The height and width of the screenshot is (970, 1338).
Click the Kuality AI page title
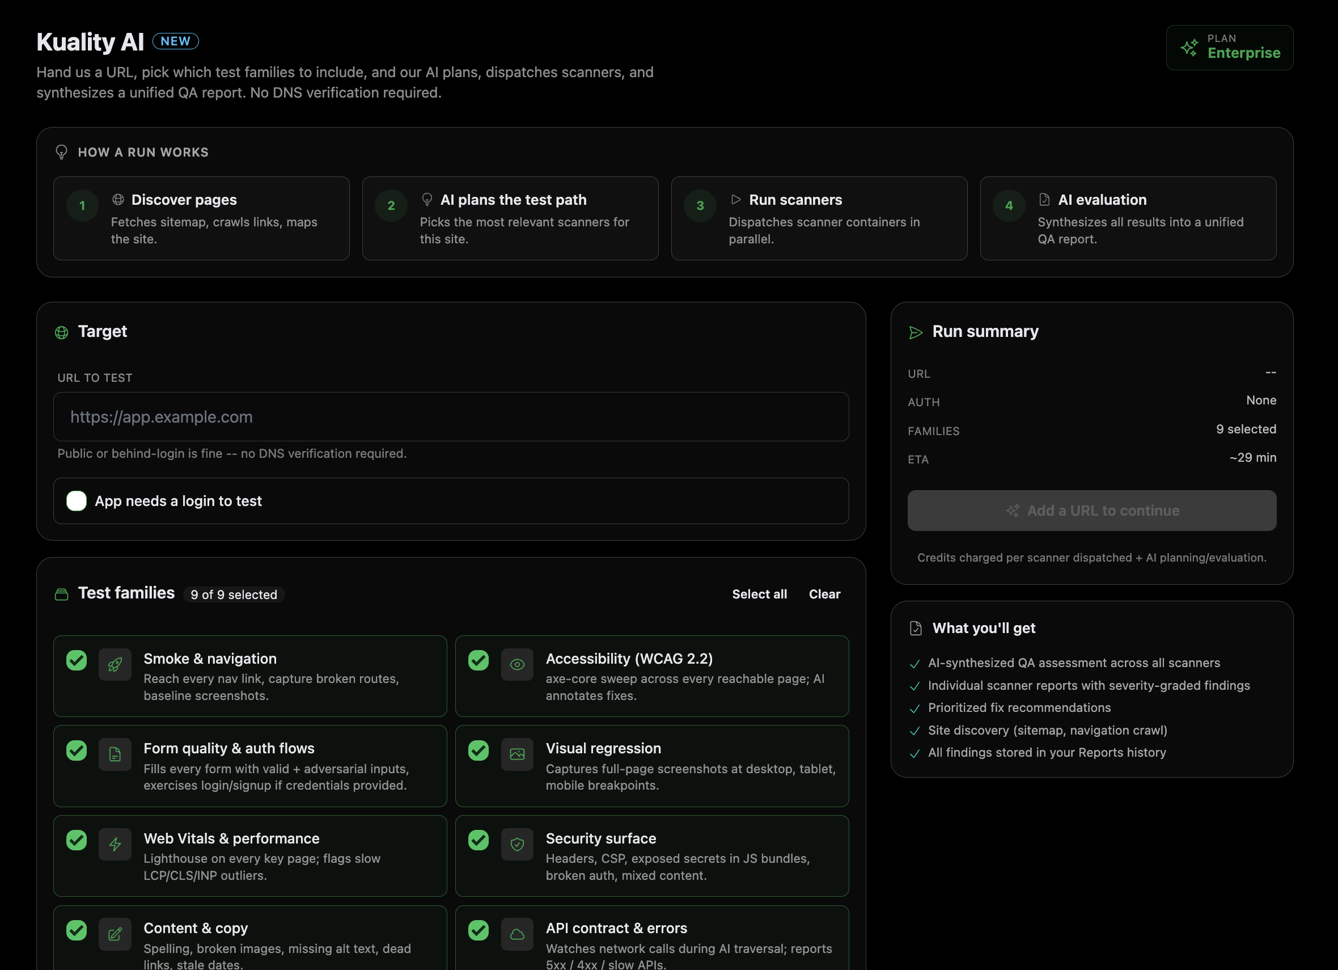coord(90,42)
